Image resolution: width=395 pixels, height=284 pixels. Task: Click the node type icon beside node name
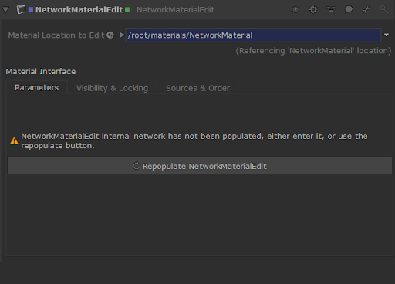(21, 10)
